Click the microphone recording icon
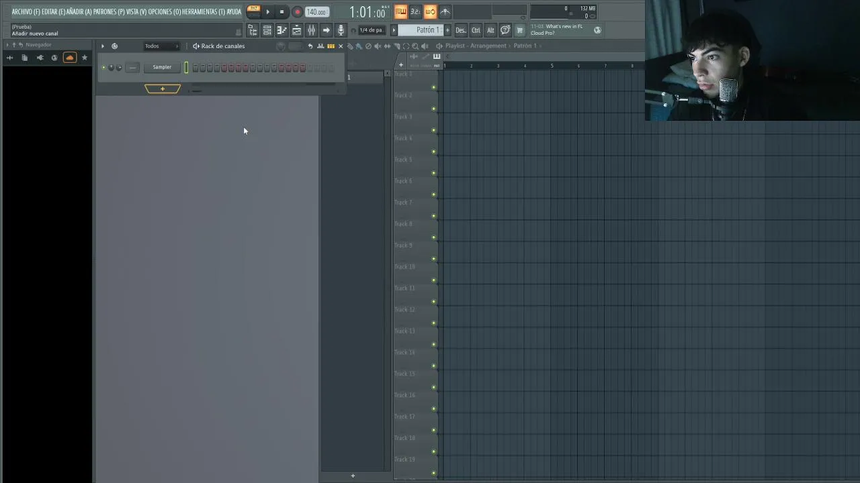The height and width of the screenshot is (483, 860). click(x=341, y=30)
